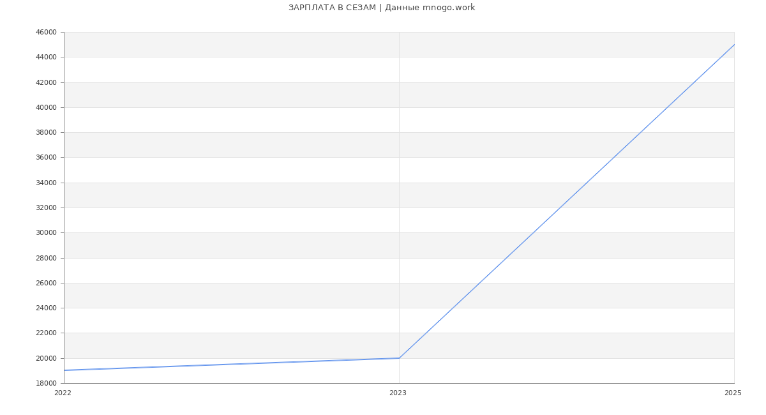The height and width of the screenshot is (415, 766).
Task: Click the line's data point at 2023
Action: (x=399, y=358)
